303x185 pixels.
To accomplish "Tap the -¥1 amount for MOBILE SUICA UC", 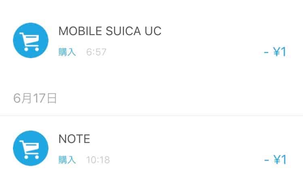I will click(x=275, y=52).
